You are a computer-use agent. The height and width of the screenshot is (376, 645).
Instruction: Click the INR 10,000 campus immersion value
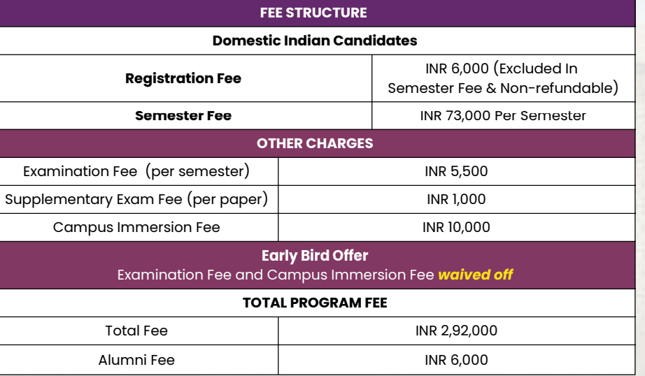[456, 227]
